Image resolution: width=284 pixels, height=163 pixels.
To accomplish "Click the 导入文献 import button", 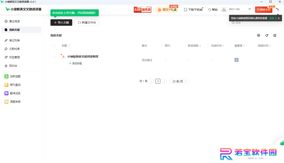I will coord(61,22).
